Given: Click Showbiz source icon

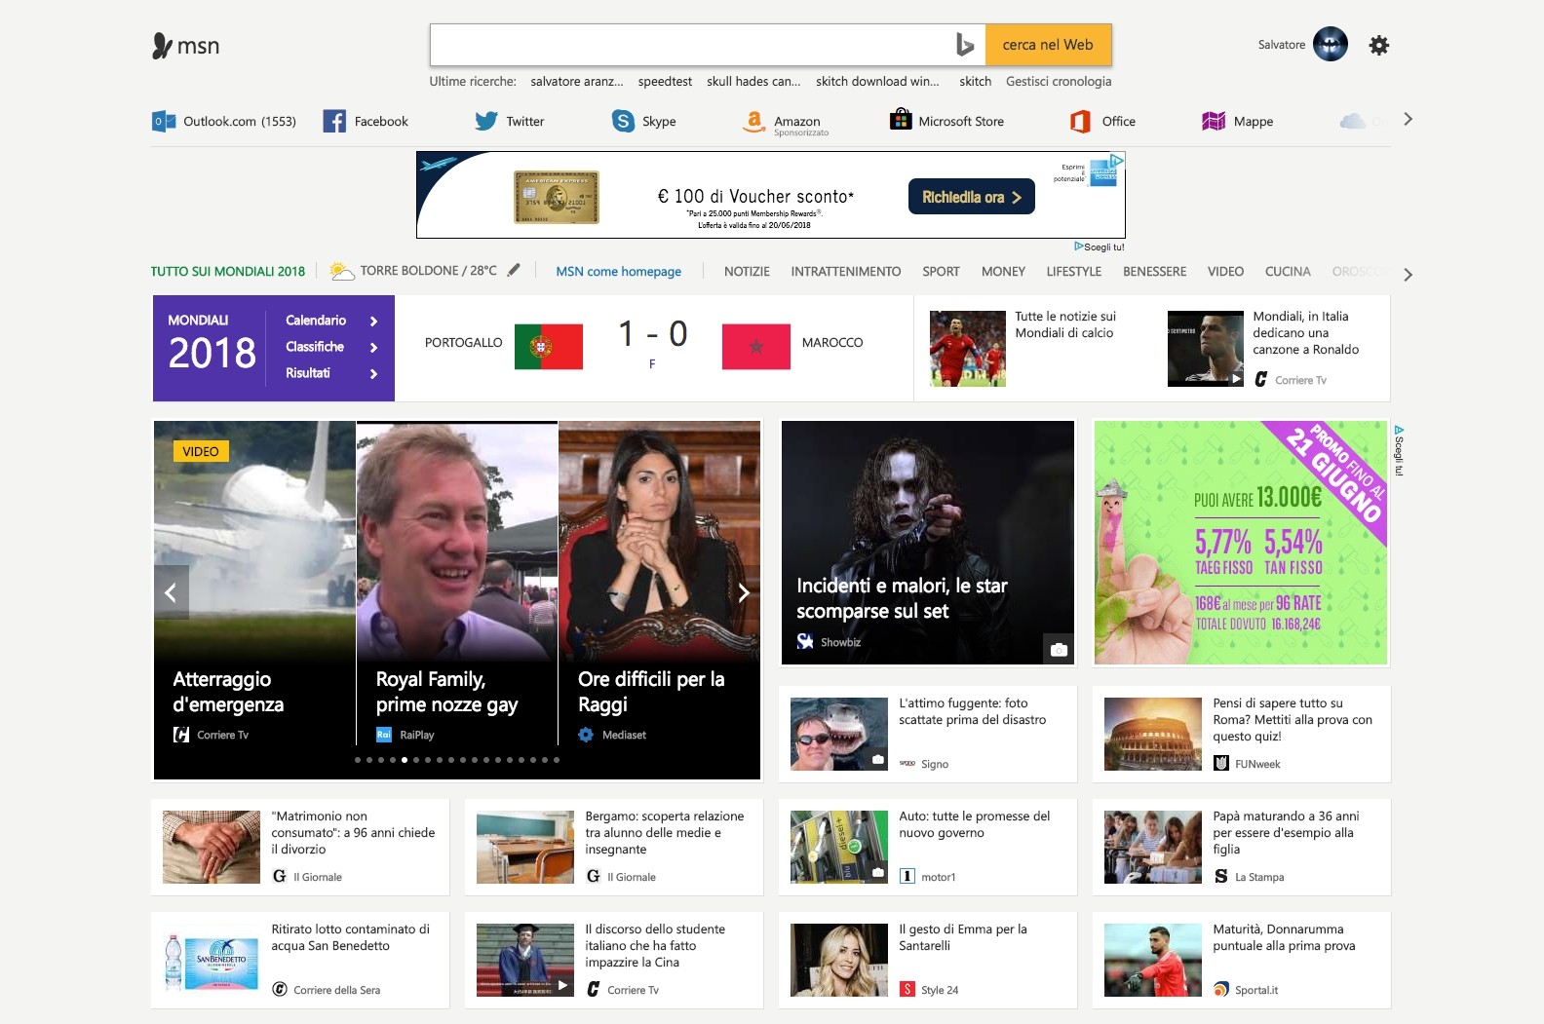Looking at the screenshot, I should click(805, 641).
